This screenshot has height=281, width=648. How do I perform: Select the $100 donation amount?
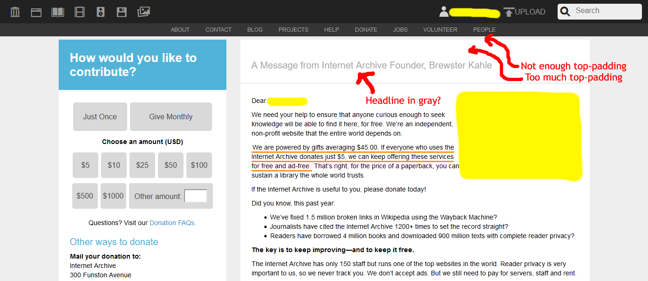[199, 165]
